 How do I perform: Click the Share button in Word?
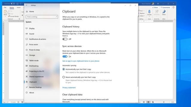coord(155,7)
